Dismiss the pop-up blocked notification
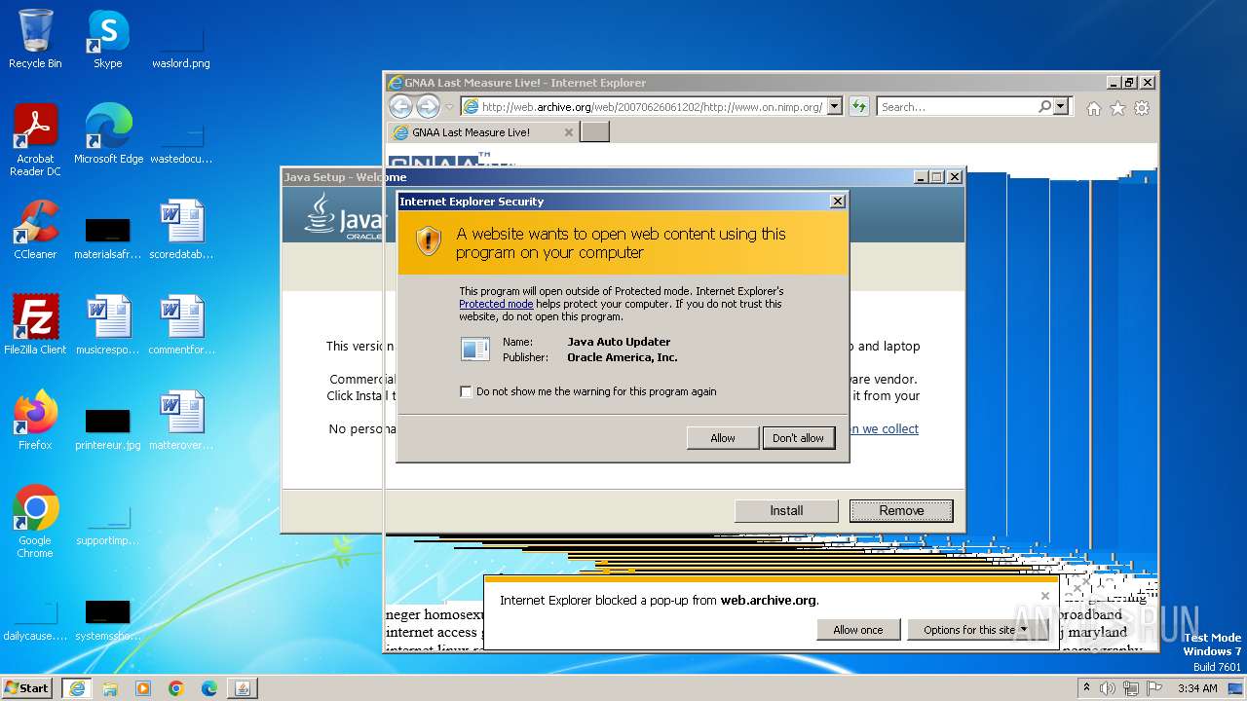The width and height of the screenshot is (1247, 701). pos(1045,596)
